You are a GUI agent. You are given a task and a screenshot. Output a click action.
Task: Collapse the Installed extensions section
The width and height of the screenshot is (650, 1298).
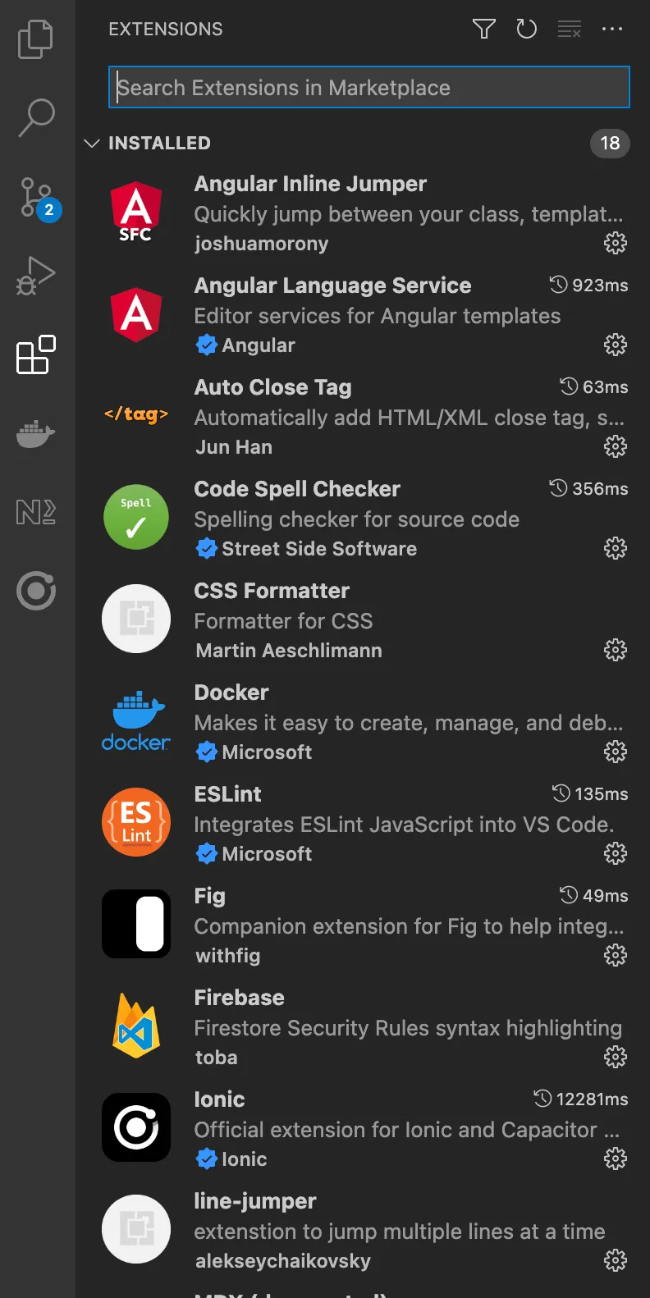coord(91,144)
